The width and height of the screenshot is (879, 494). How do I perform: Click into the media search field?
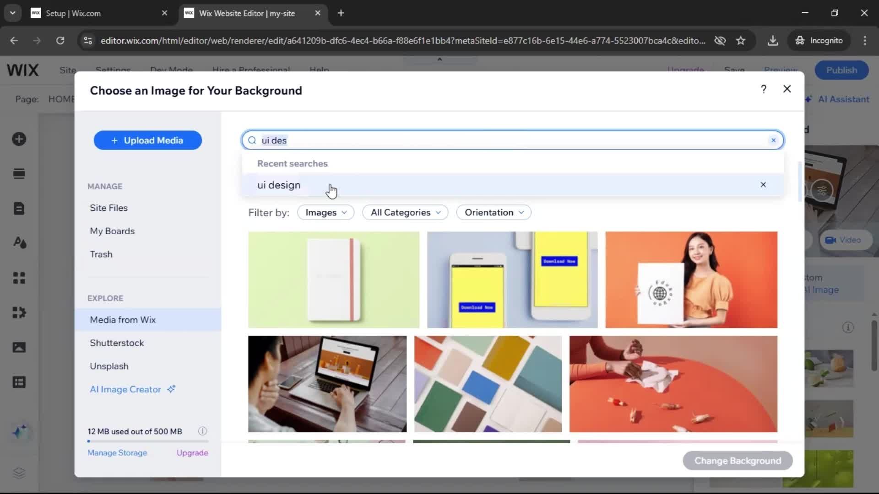pyautogui.click(x=513, y=140)
